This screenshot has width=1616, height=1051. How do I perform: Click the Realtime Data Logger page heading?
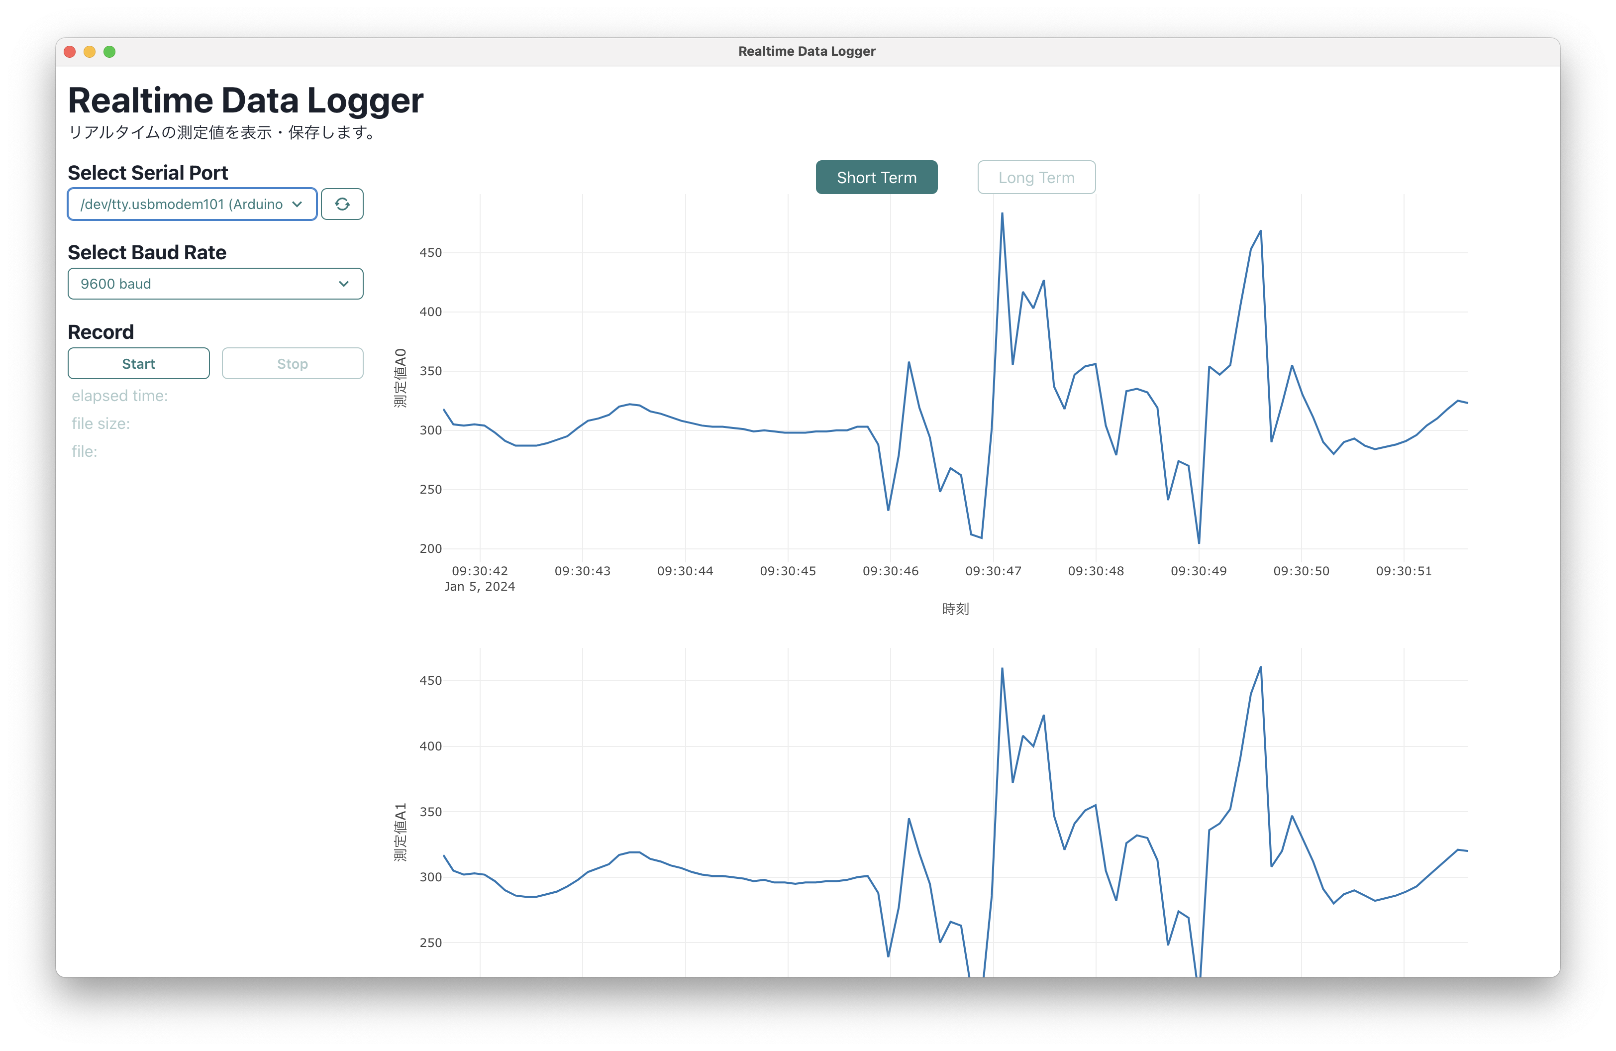tap(245, 101)
